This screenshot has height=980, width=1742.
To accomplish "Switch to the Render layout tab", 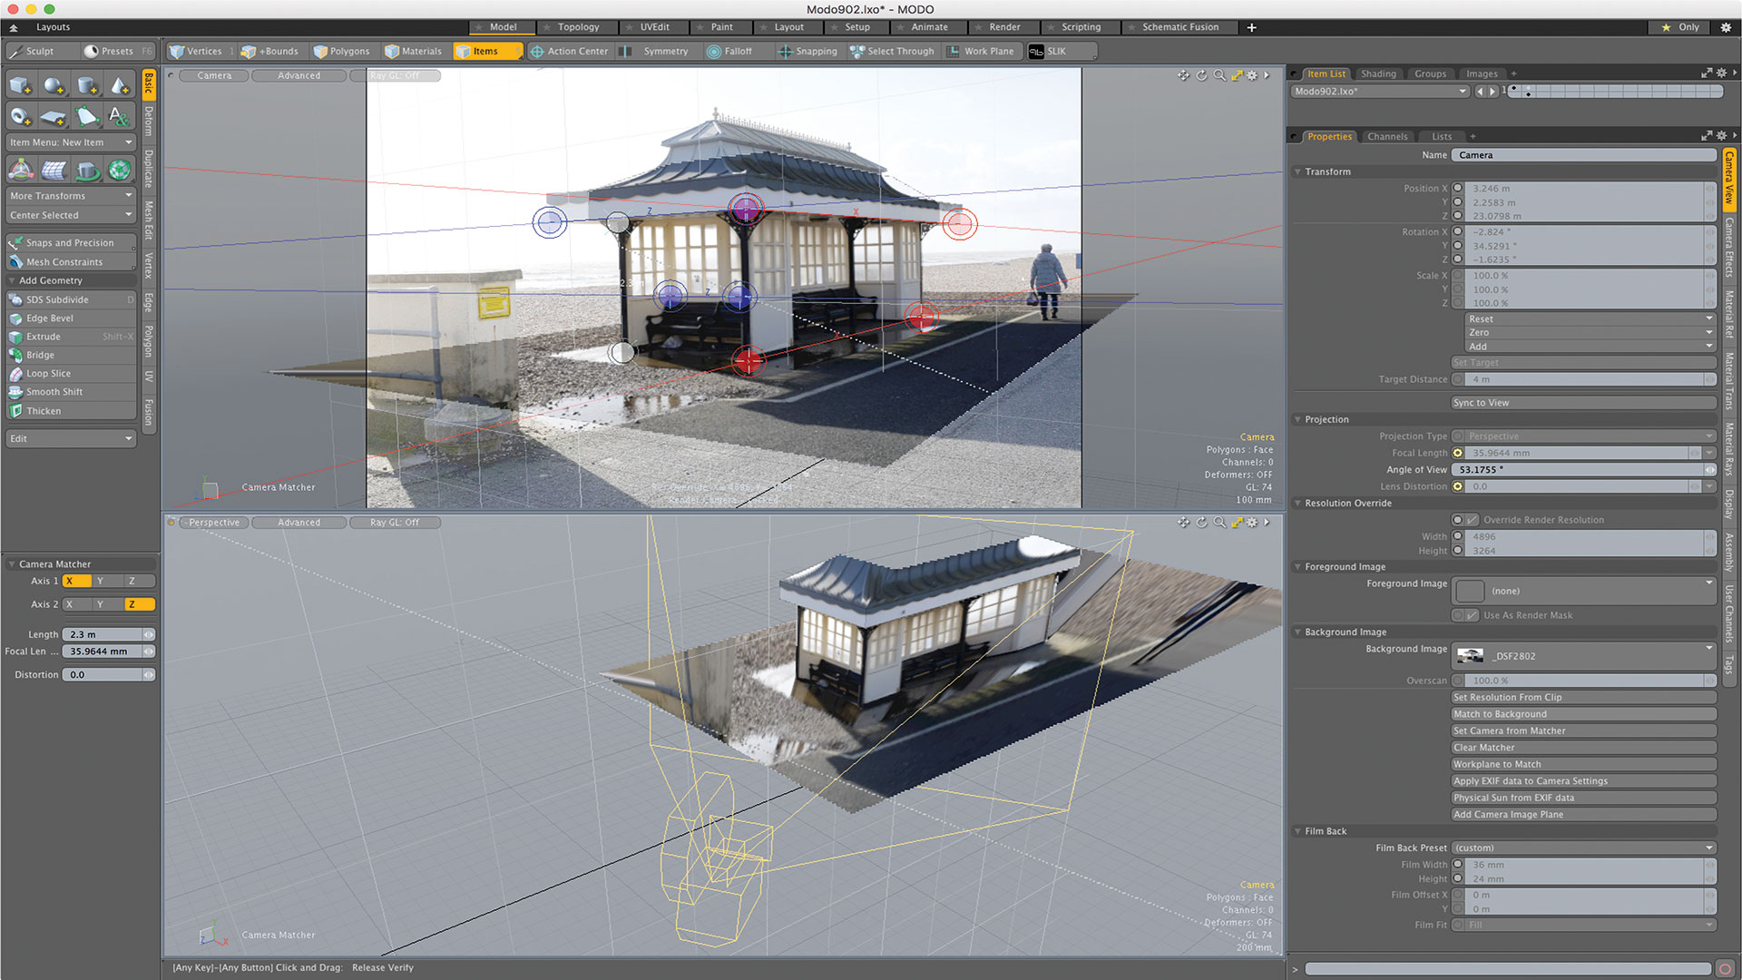I will pos(1004,27).
